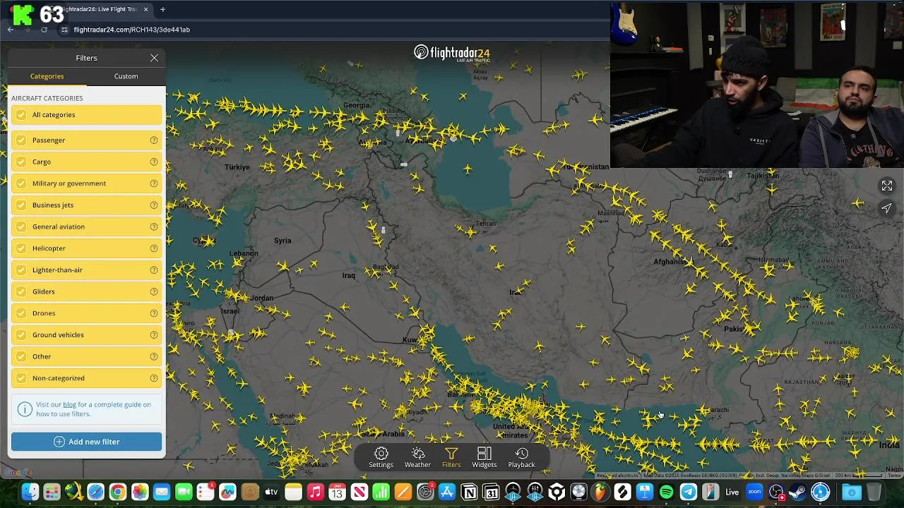This screenshot has width=904, height=508.
Task: Click the locate-me arrow icon
Action: (887, 208)
